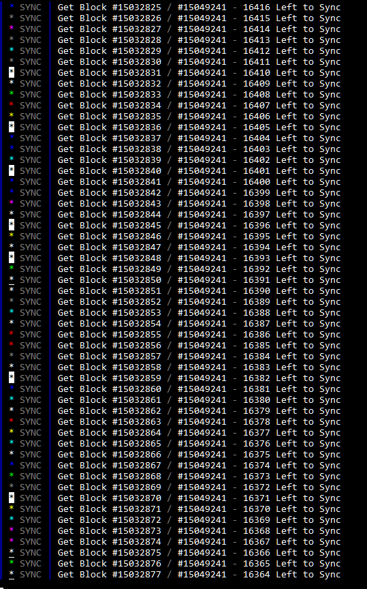Image resolution: width=367 pixels, height=589 pixels.
Task: Click the magenta asterisk beside block #15032827
Action: click(12, 28)
